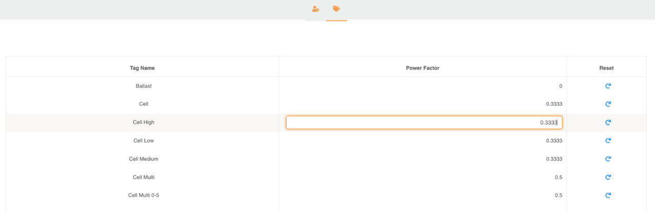
Task: Edit the Cell Multi 0-5 power factor
Action: tap(558, 195)
